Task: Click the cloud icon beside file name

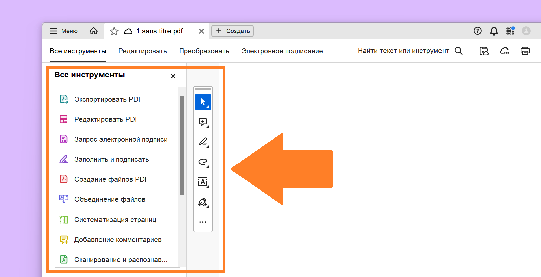Action: [x=128, y=31]
